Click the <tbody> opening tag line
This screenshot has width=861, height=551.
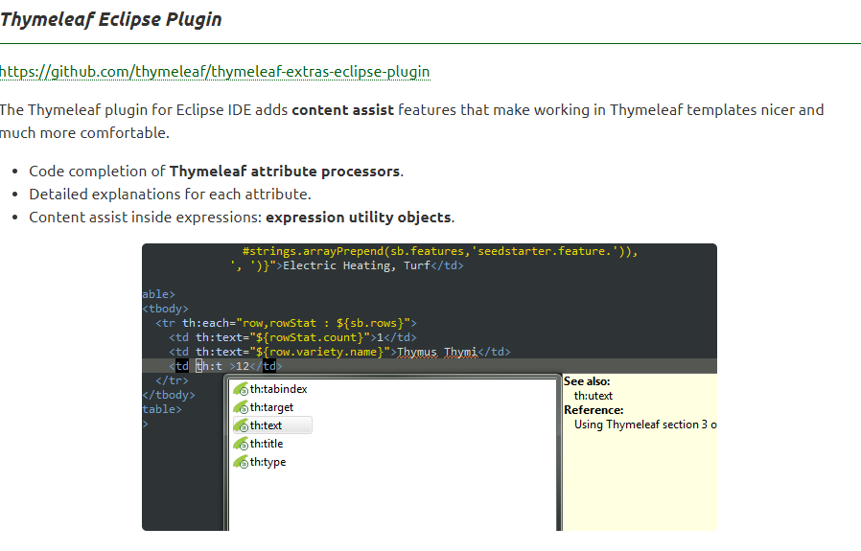[165, 309]
